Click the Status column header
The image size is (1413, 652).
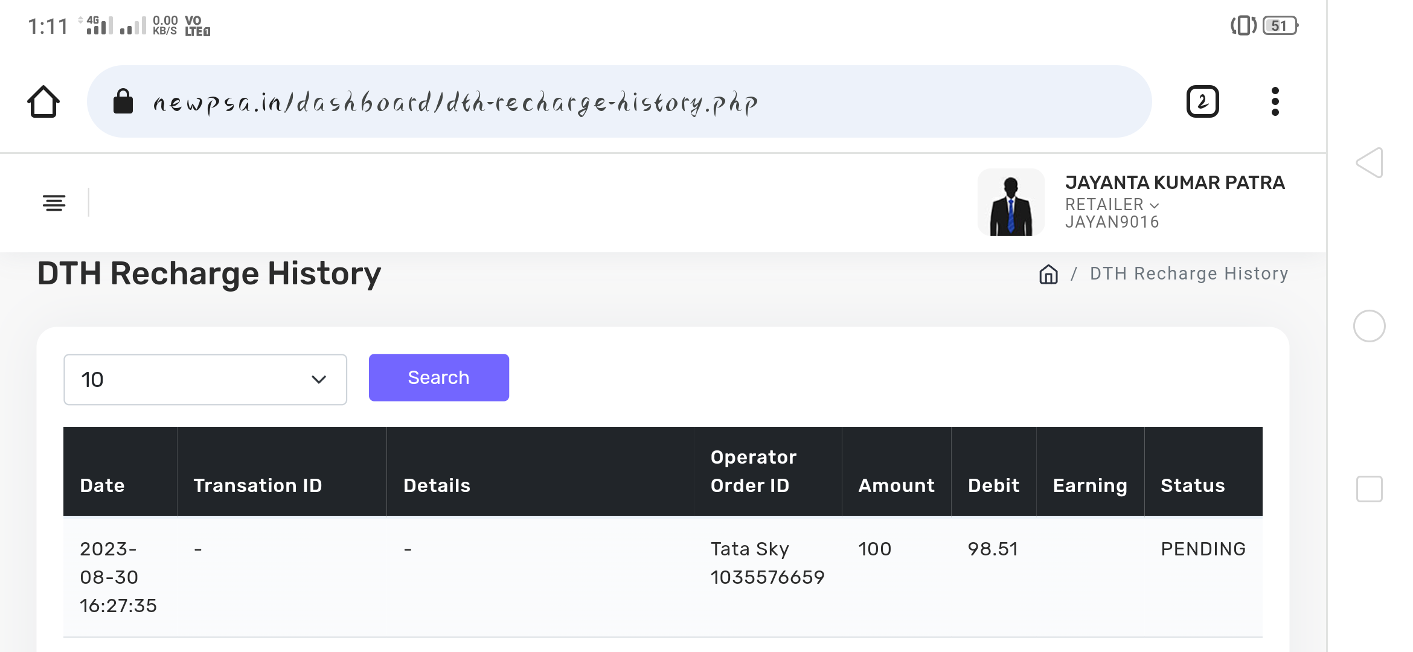point(1193,485)
